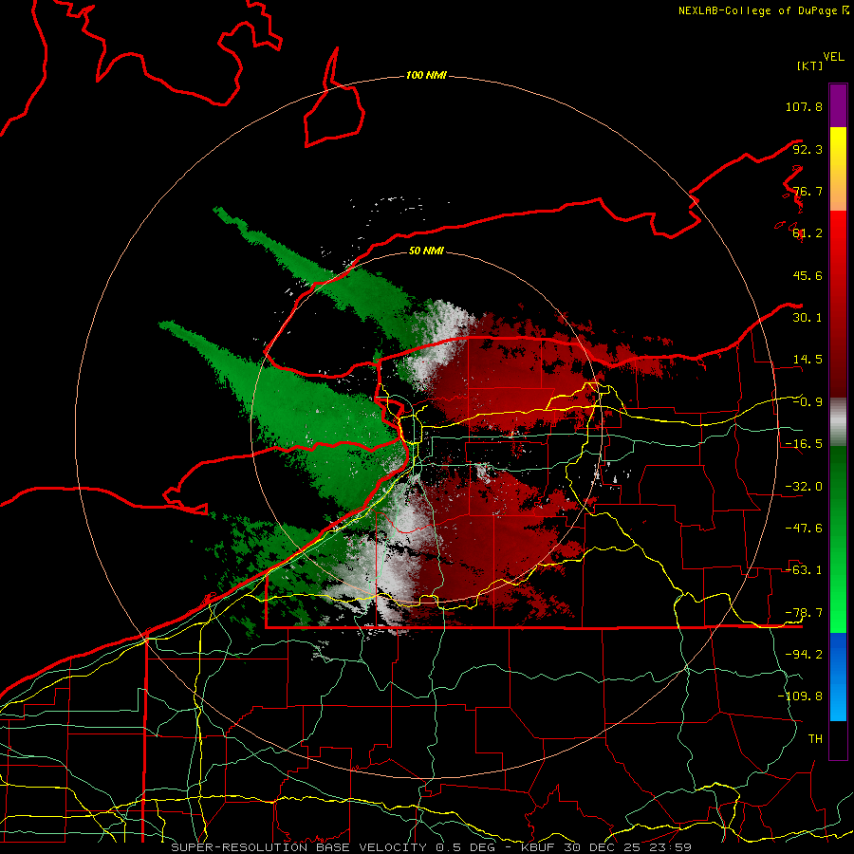Click the 76.7 velocity scale value

coord(808,191)
